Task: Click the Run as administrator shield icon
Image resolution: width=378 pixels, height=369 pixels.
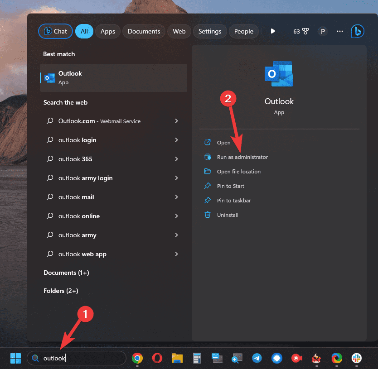Action: pos(207,157)
